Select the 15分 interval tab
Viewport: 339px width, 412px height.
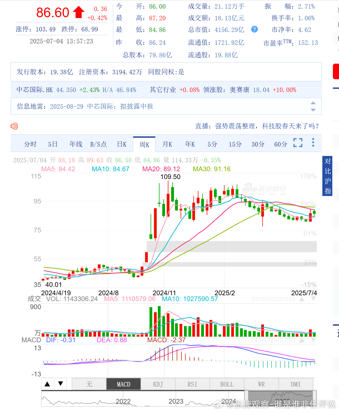235,144
